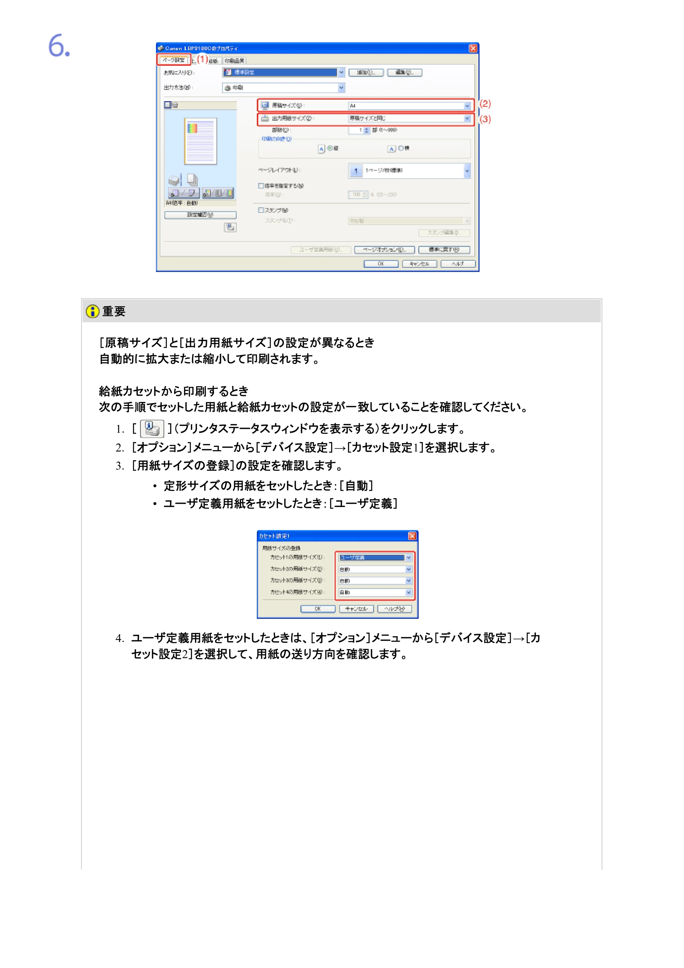Click the 原稿サイズ monitor icon
Screen dimensions: 684x968
(265, 105)
